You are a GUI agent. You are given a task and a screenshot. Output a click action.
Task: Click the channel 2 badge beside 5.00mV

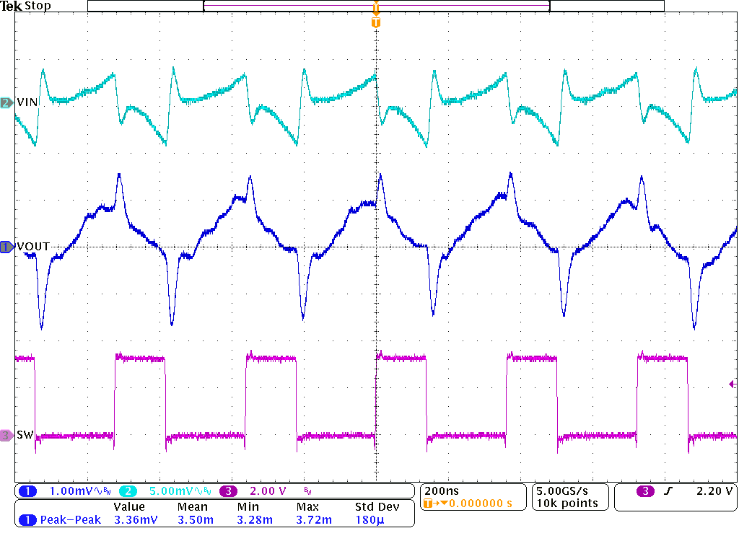127,491
